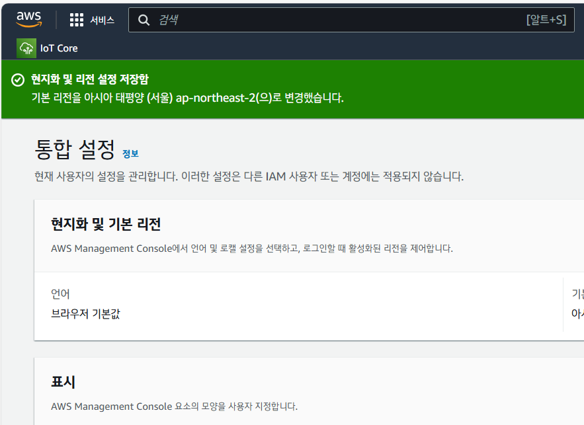Viewport: 584px width, 425px height.
Task: Click the 언어 setting label
Action: [x=60, y=294]
